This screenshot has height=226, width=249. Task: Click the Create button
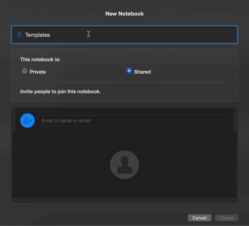(x=227, y=218)
